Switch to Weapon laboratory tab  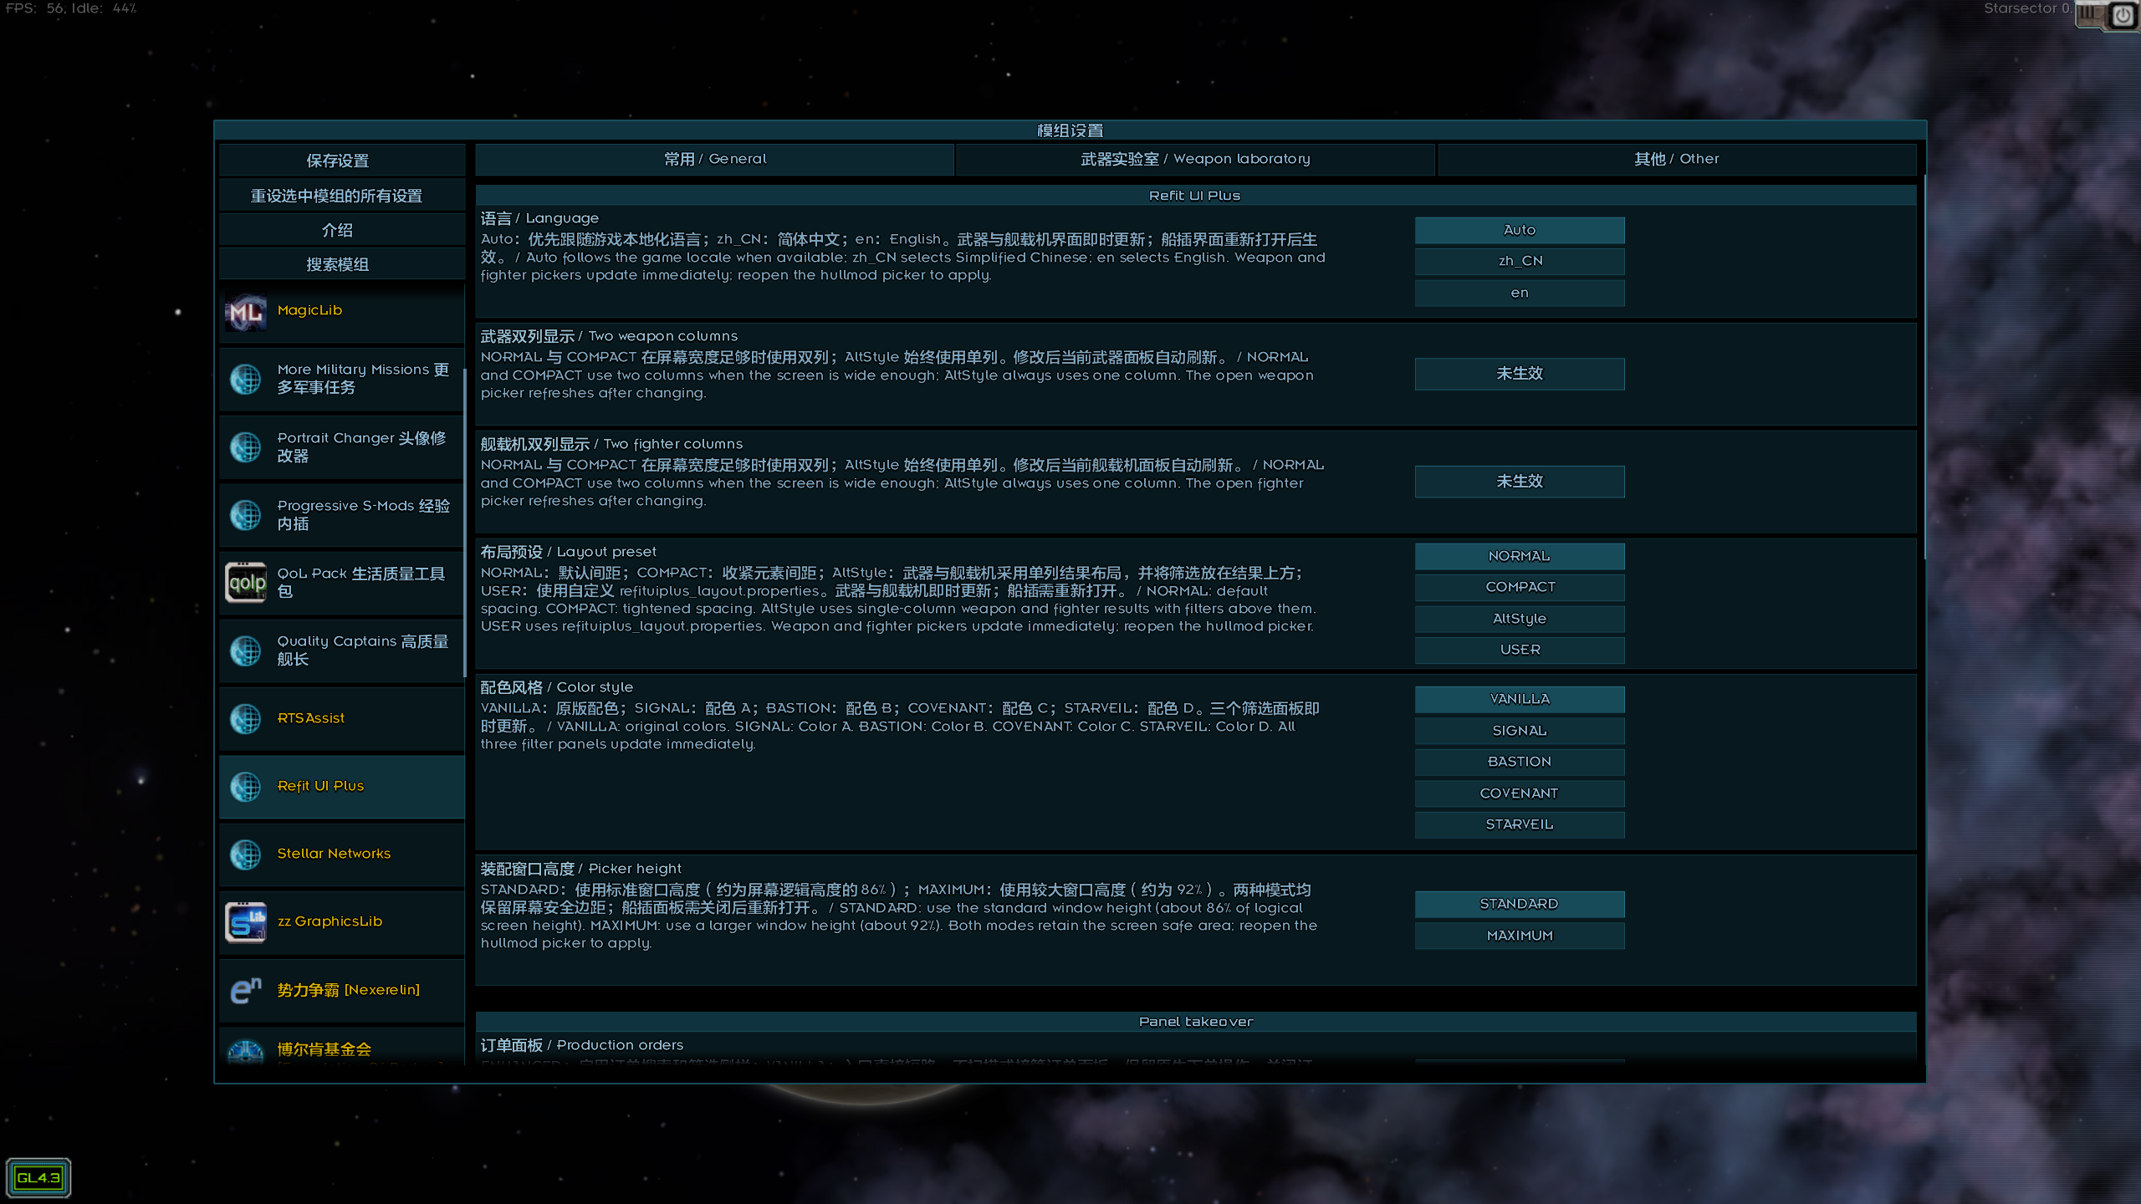click(1195, 159)
